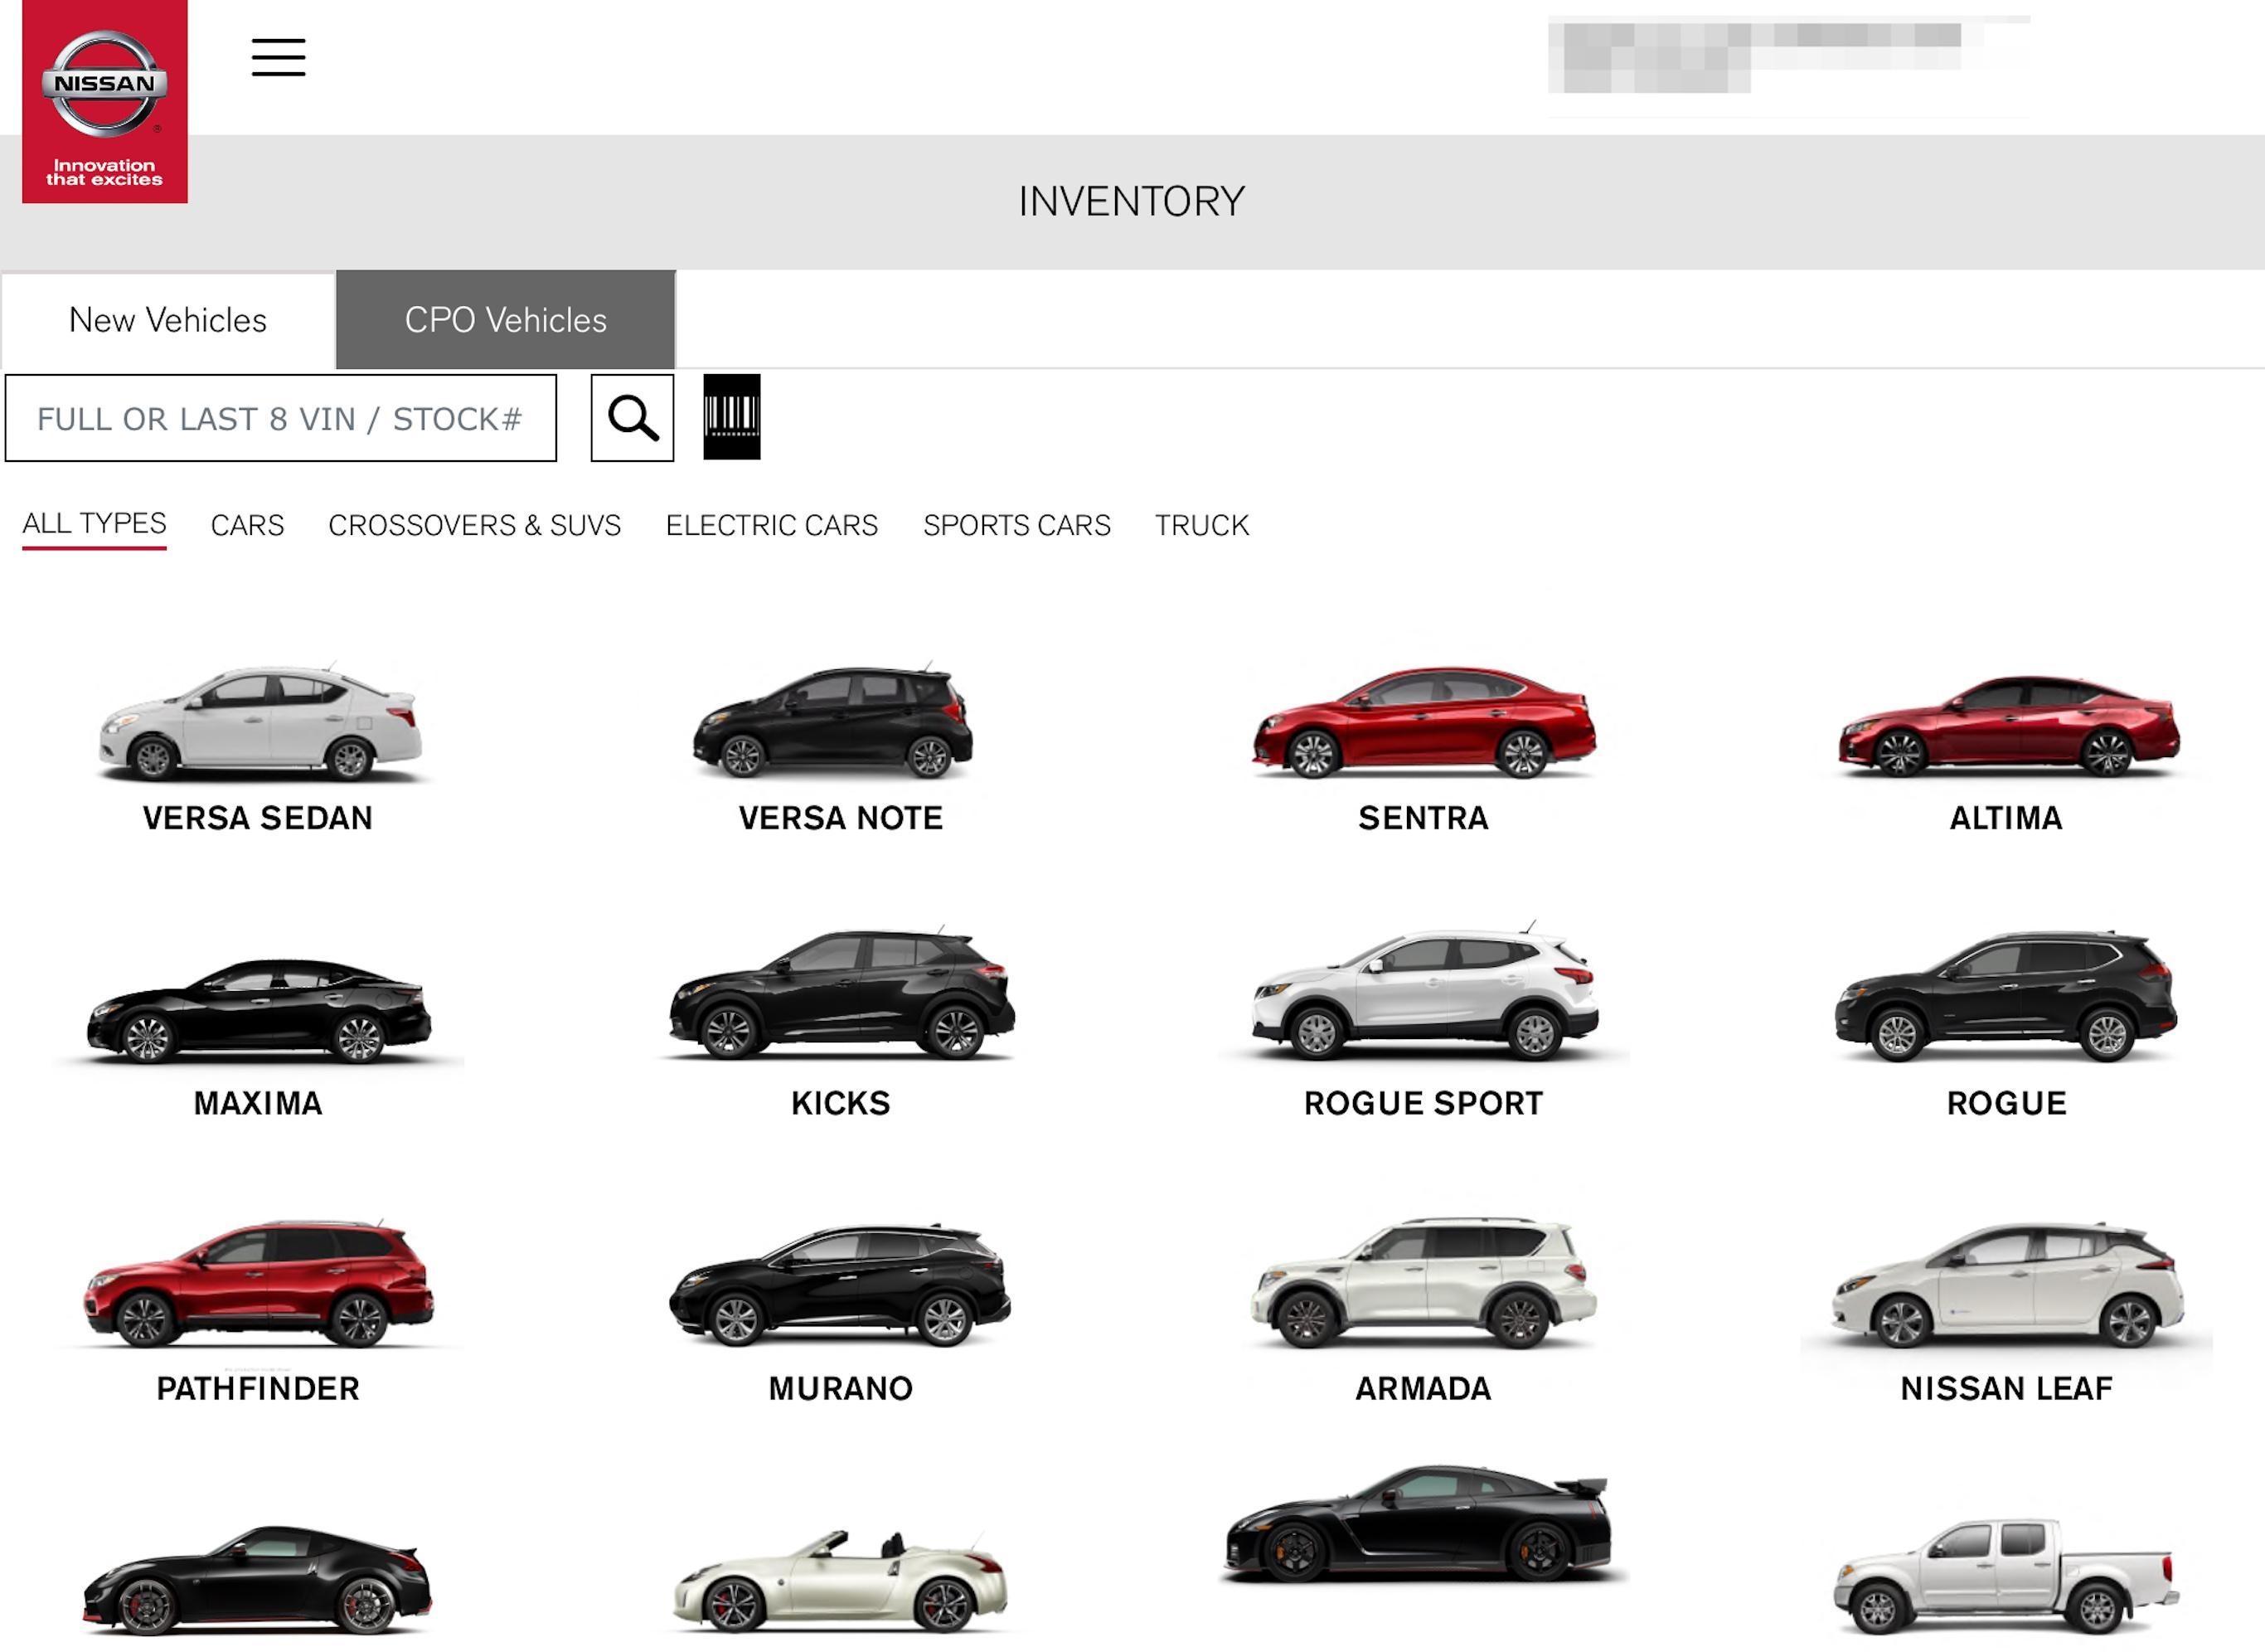
Task: Click the MAXIMA label
Action: tap(258, 1103)
